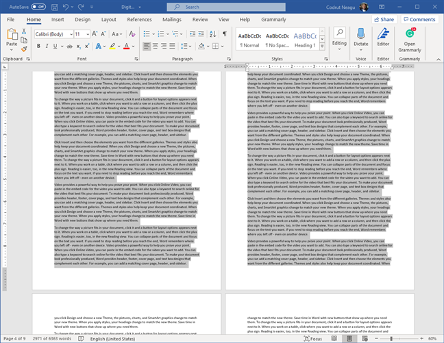This screenshot has width=444, height=343.
Task: Apply subscript formatting
Action: (78, 46)
